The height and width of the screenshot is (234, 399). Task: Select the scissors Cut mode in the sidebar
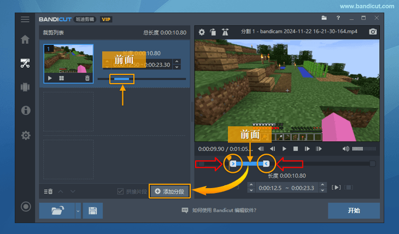(25, 63)
